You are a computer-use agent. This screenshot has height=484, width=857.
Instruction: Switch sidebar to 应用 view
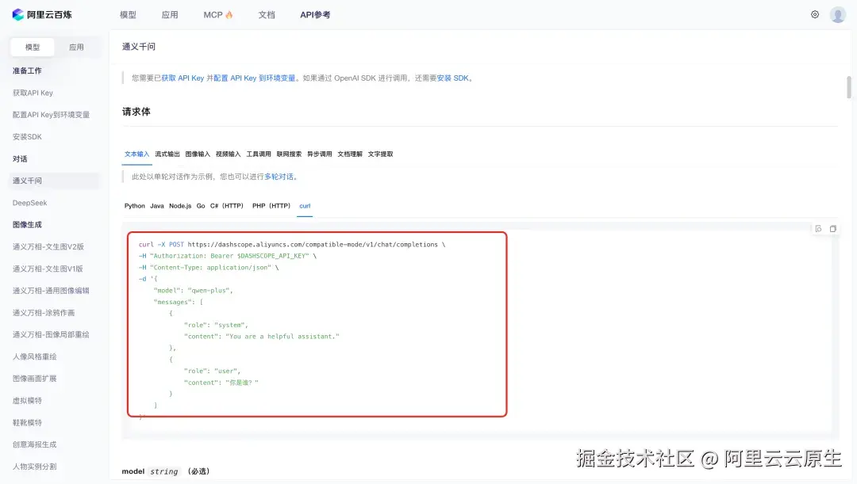coord(77,48)
